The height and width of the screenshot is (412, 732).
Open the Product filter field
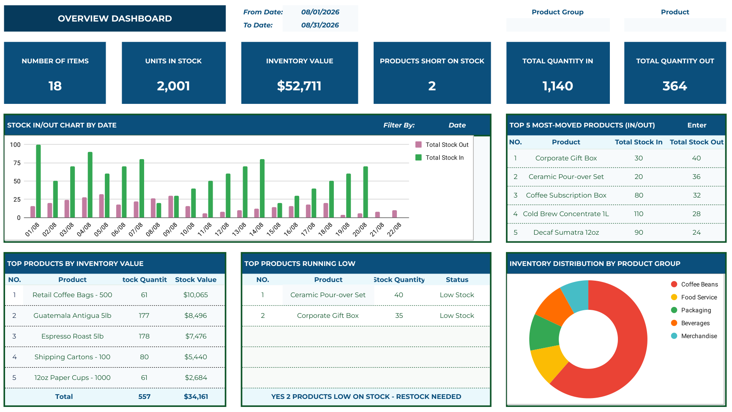(x=675, y=25)
